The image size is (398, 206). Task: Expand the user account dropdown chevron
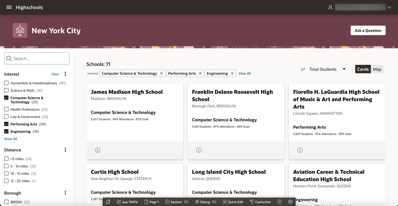[389, 7]
